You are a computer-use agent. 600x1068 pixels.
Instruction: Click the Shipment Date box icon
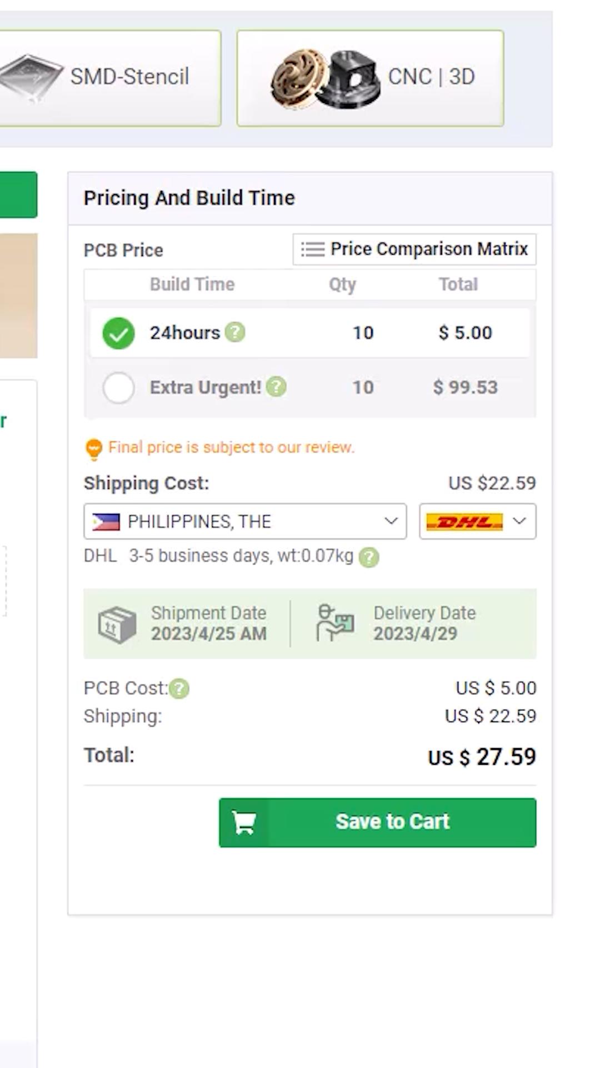click(117, 624)
